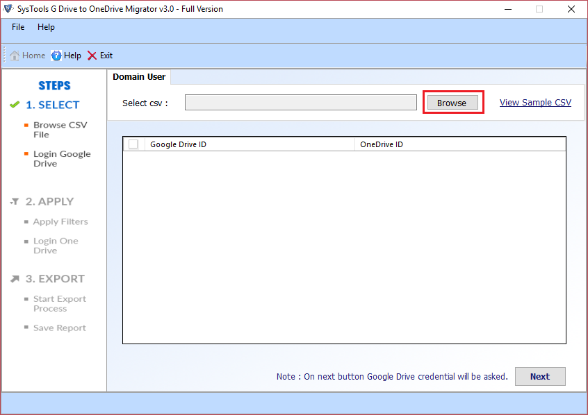
Task: Click the 3. EXPORT step heading
Action: tap(55, 279)
